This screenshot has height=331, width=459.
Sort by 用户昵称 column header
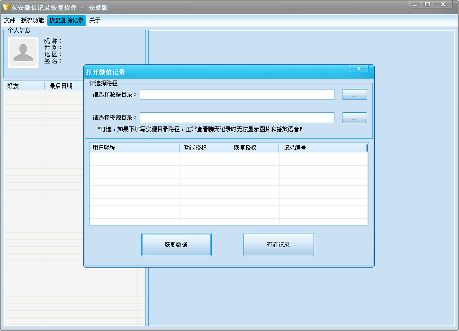(x=135, y=148)
